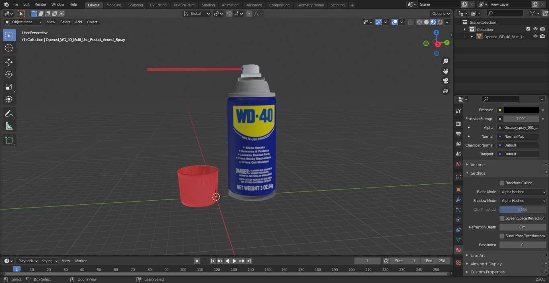Screen dimensions: 549x283
Task: Open the Material properties tab
Action: pyautogui.click(x=458, y=250)
